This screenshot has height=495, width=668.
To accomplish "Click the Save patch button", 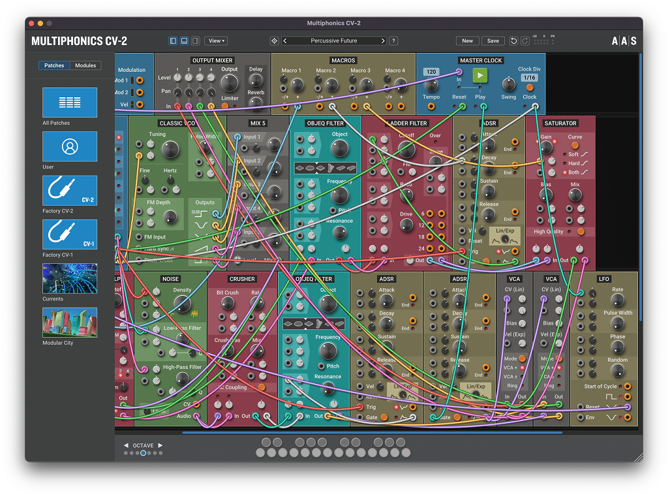I will (493, 41).
